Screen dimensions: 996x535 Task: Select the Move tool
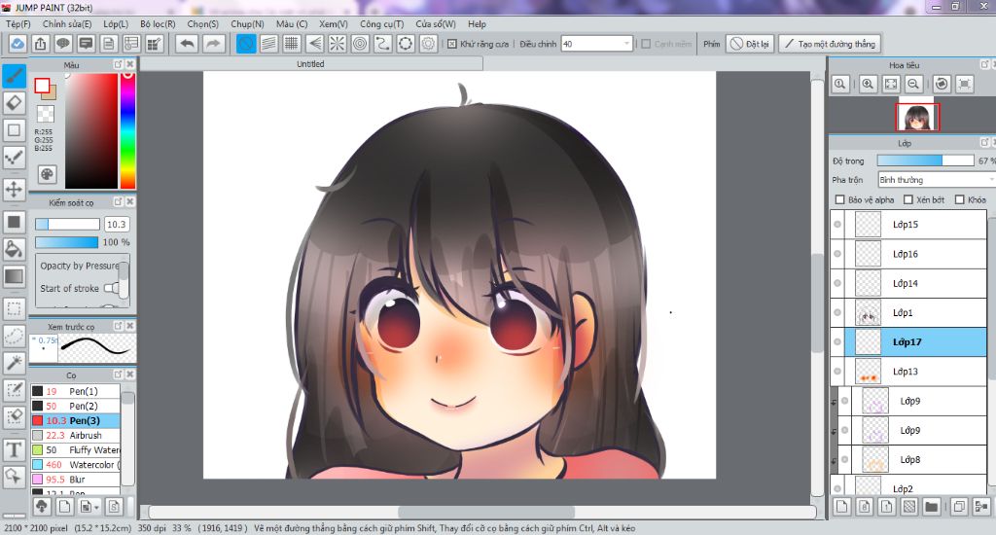[x=14, y=189]
